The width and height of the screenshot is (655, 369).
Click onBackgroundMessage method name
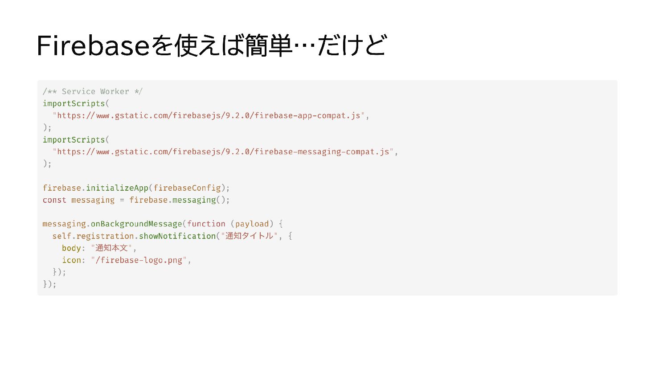pyautogui.click(x=136, y=224)
